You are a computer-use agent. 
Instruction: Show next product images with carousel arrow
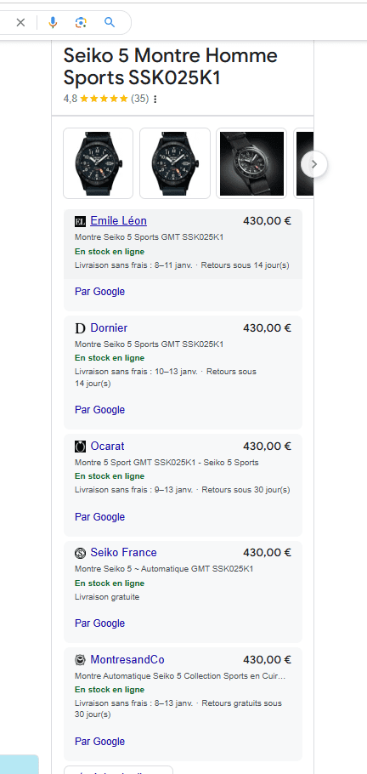(x=314, y=164)
